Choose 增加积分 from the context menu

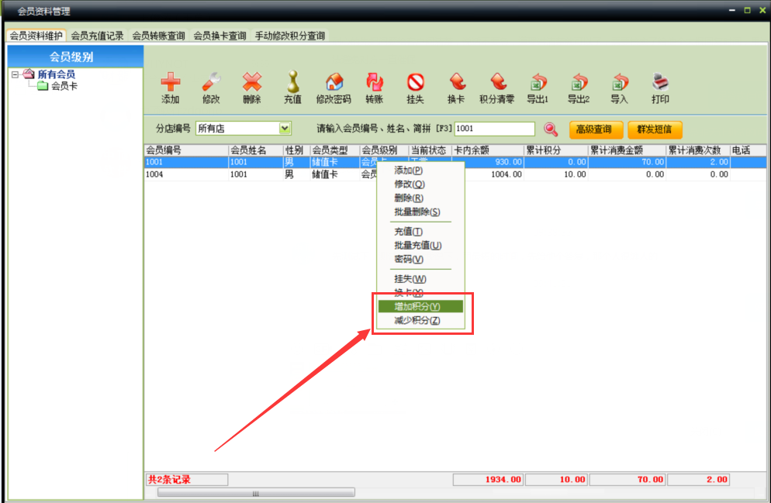click(417, 307)
